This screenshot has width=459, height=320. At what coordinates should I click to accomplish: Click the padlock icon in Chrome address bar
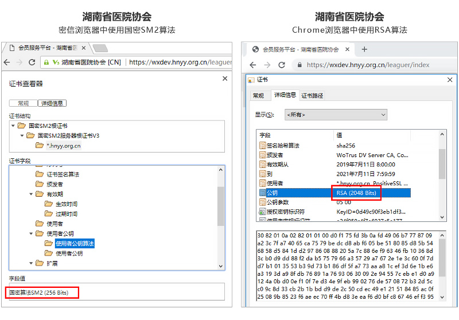[x=299, y=65]
